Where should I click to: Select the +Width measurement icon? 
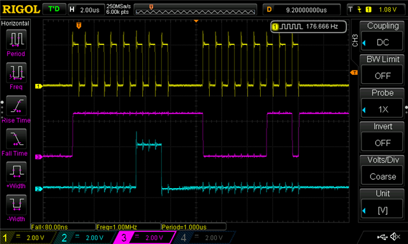click(16, 172)
